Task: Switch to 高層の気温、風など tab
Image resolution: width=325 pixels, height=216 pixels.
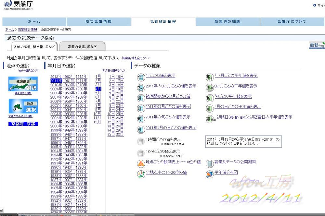Action: point(82,47)
